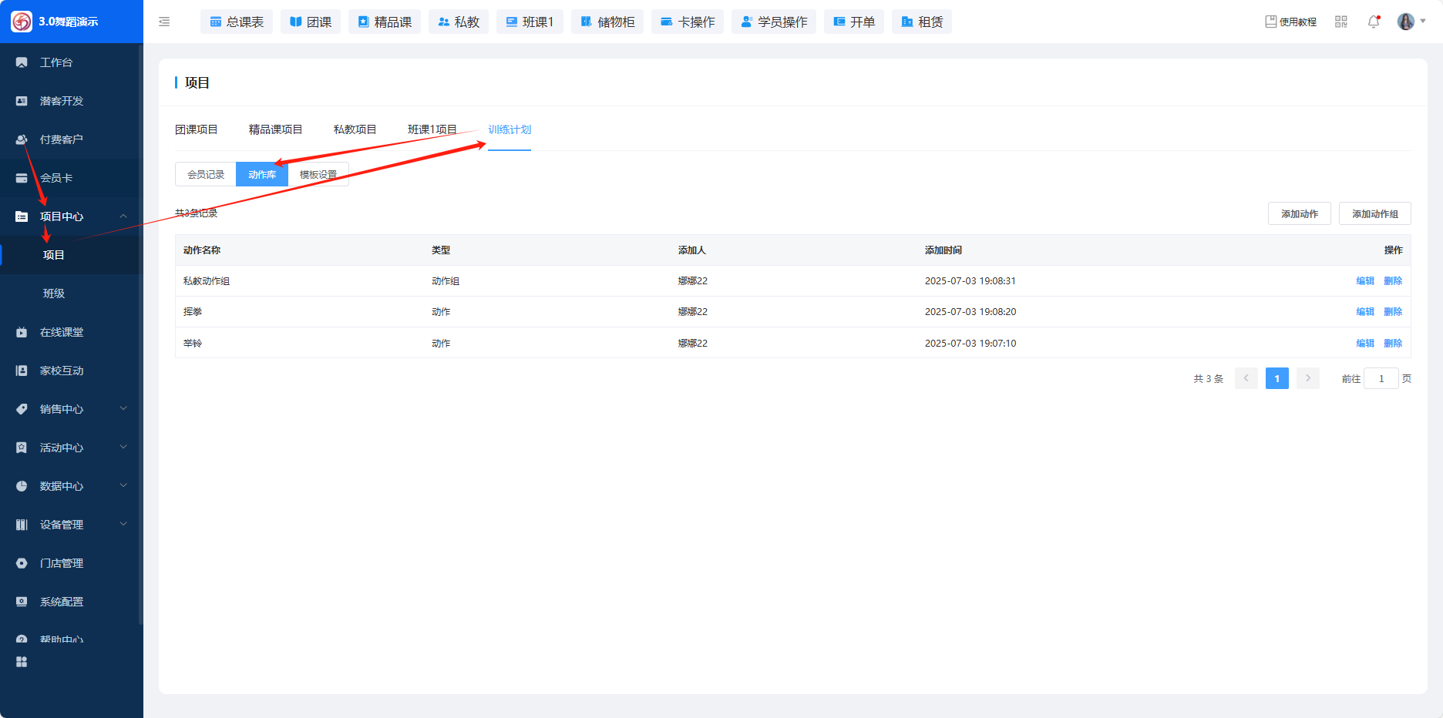Click the sidebar collapse hamburger icon

tap(164, 22)
